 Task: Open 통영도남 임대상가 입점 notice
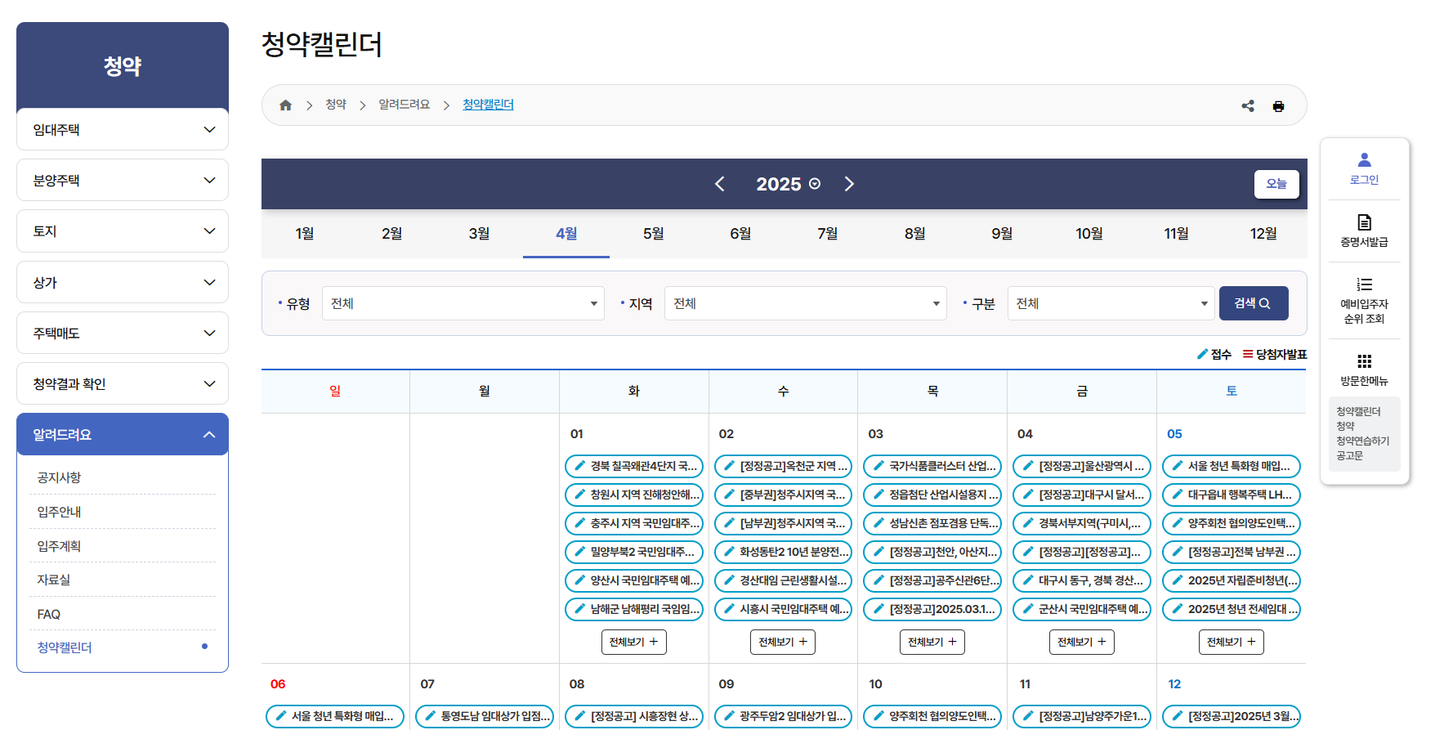click(x=485, y=716)
